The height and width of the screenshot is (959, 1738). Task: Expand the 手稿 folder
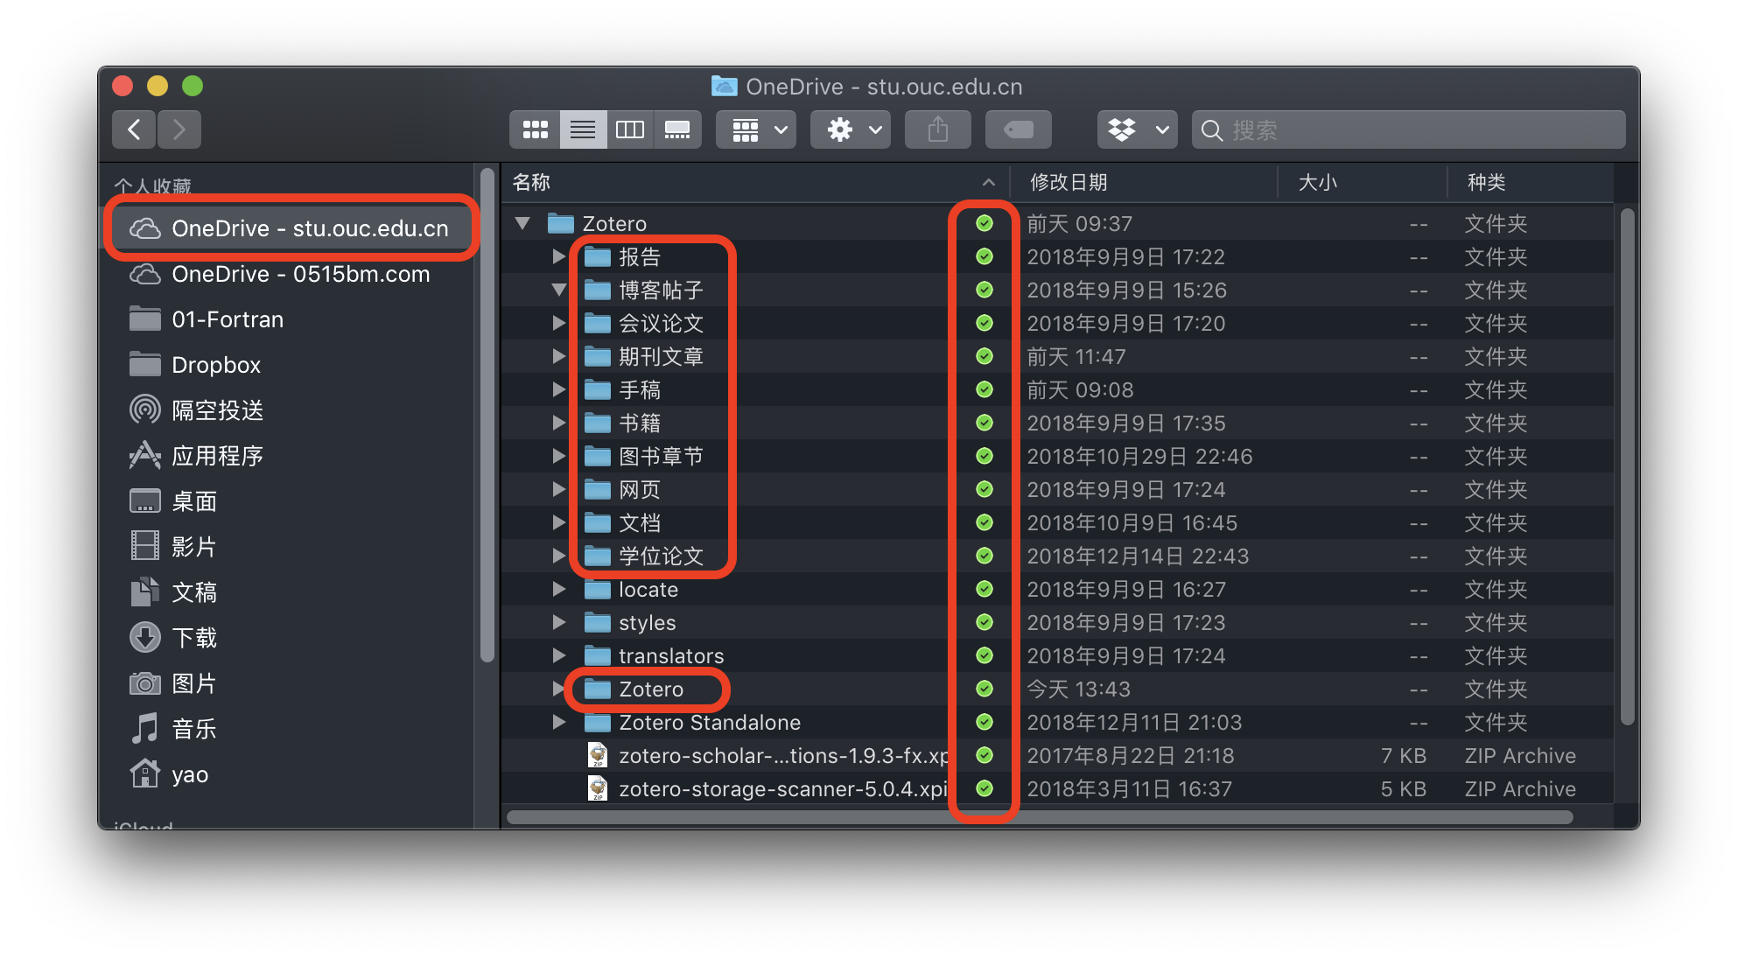coord(559,389)
